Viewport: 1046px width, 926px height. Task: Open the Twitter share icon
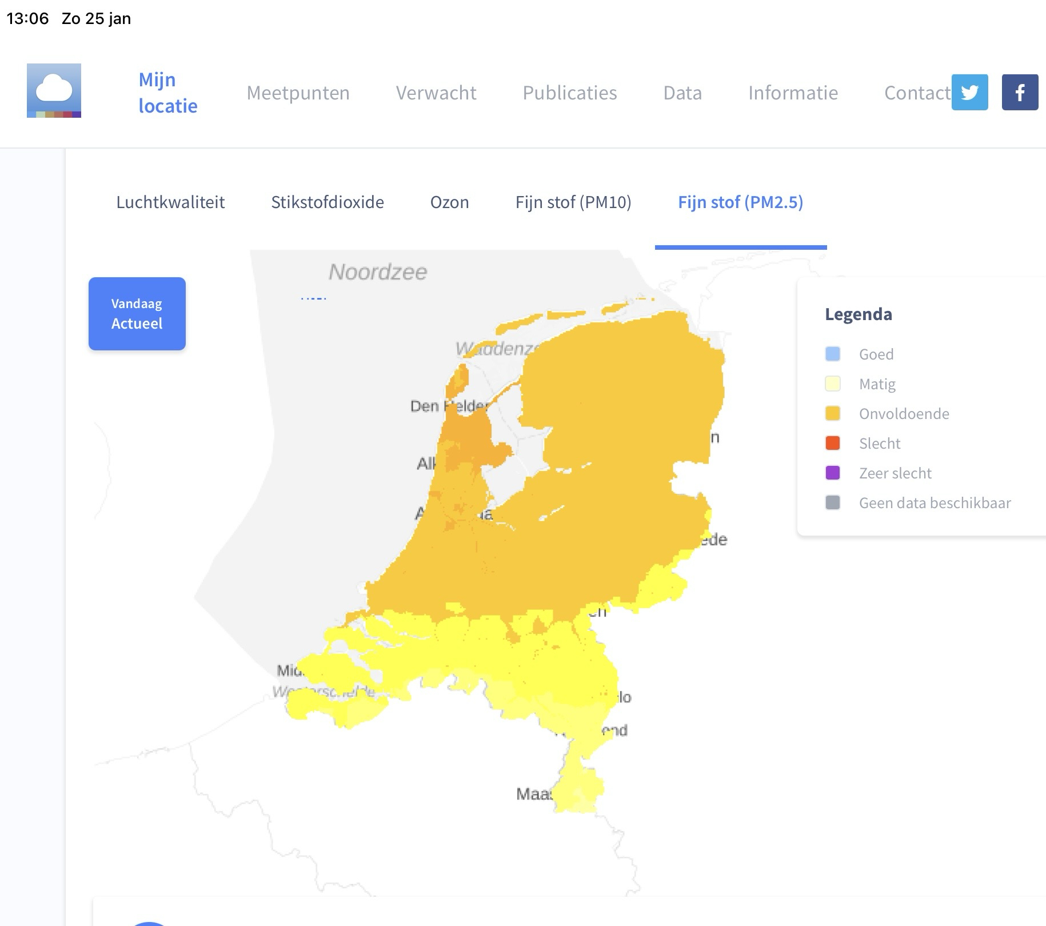[969, 92]
